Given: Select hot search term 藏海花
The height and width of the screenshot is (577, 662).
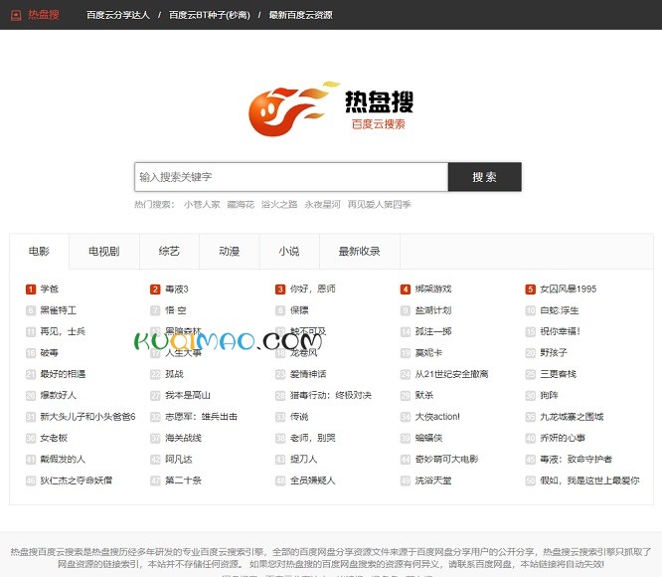Looking at the screenshot, I should click(x=241, y=205).
